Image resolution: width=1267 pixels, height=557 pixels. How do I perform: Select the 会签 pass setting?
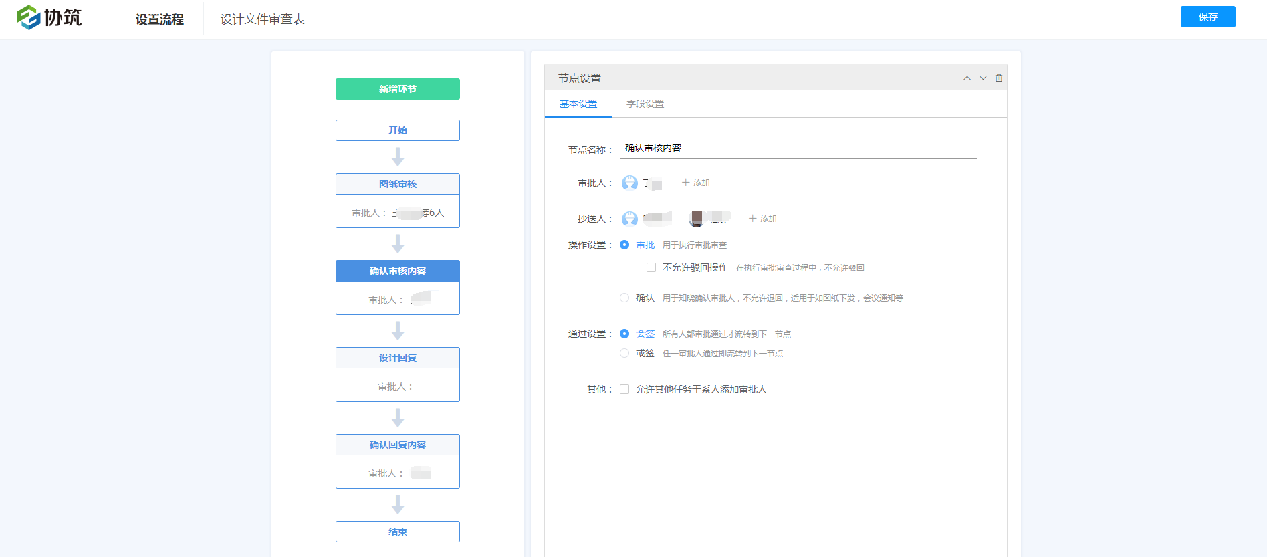click(624, 334)
